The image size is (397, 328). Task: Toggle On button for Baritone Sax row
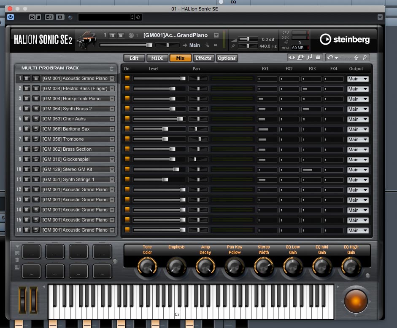click(127, 128)
